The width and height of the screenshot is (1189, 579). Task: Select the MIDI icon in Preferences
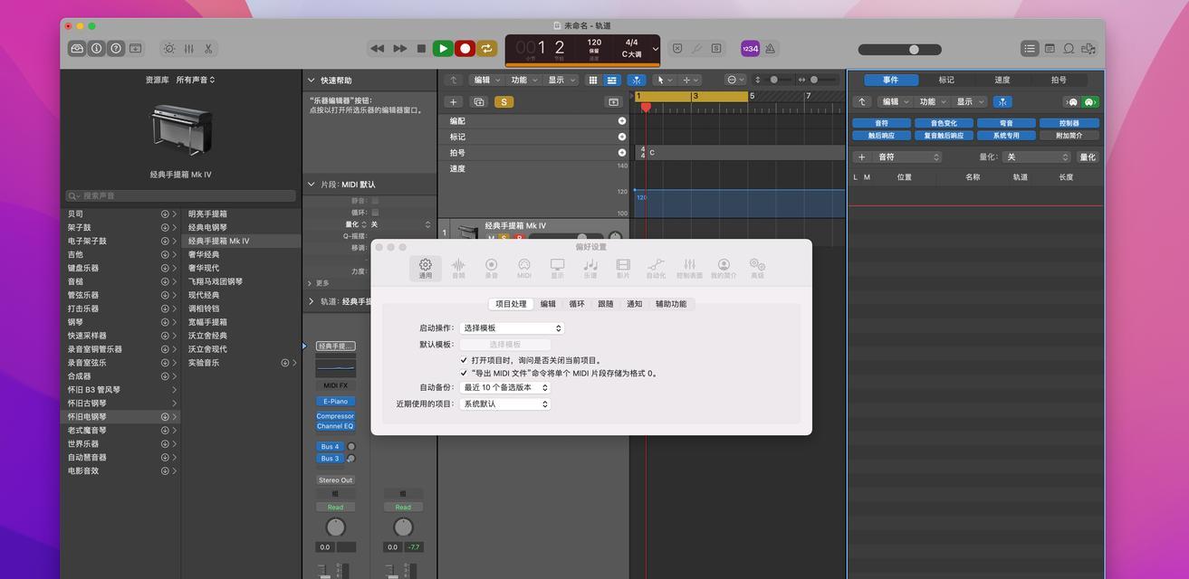coord(524,268)
